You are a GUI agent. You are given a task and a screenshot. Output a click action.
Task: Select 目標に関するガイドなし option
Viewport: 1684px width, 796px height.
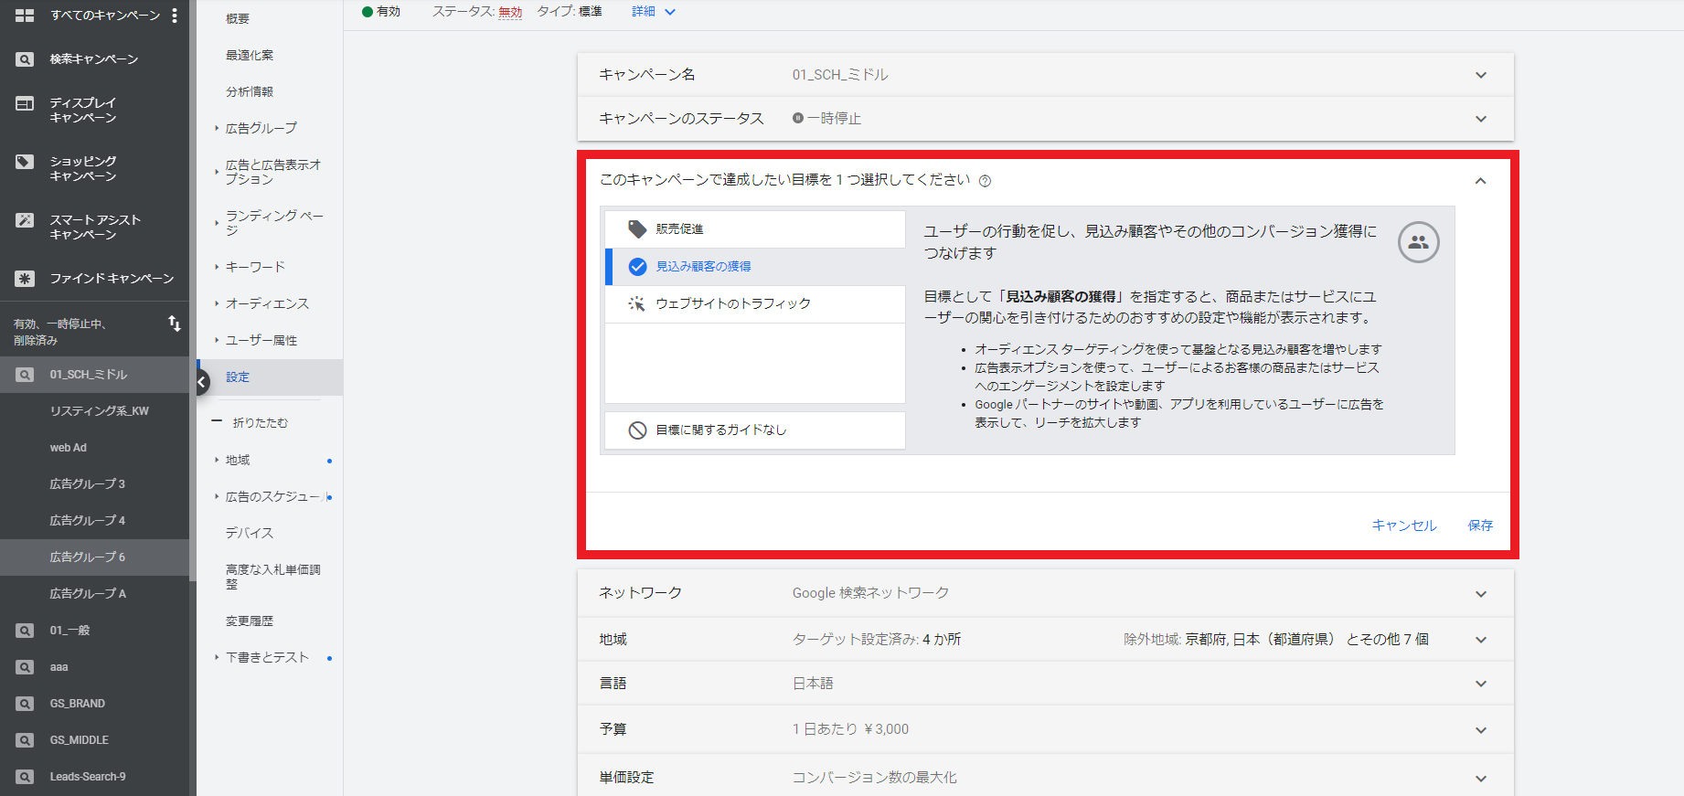(755, 430)
